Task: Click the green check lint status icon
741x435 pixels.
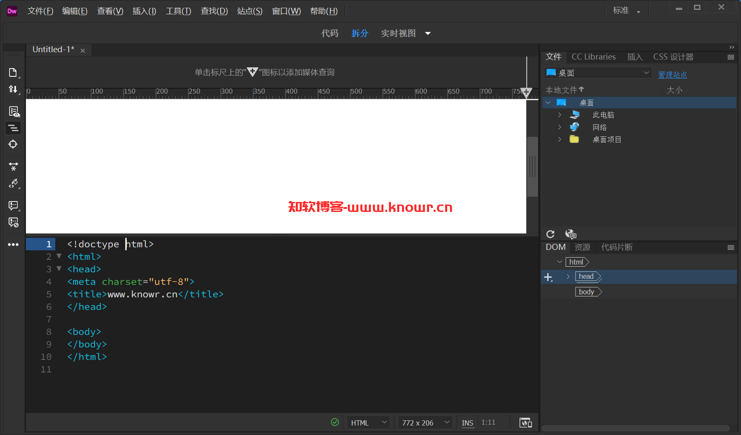Action: tap(335, 422)
